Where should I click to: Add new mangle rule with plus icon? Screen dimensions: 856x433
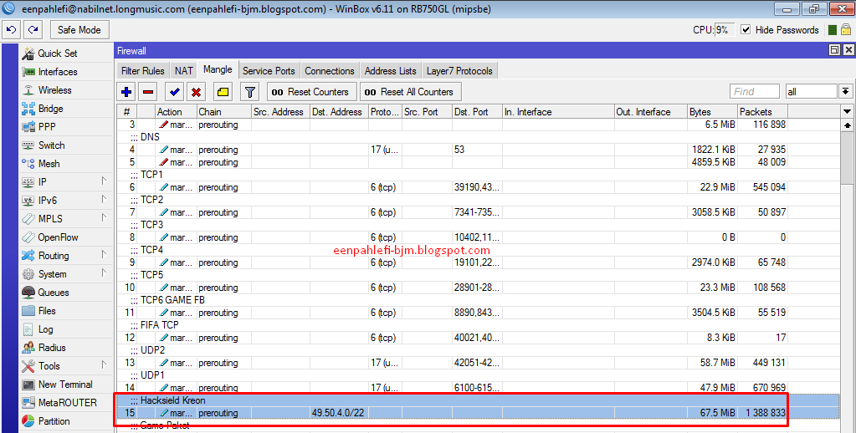pyautogui.click(x=126, y=92)
